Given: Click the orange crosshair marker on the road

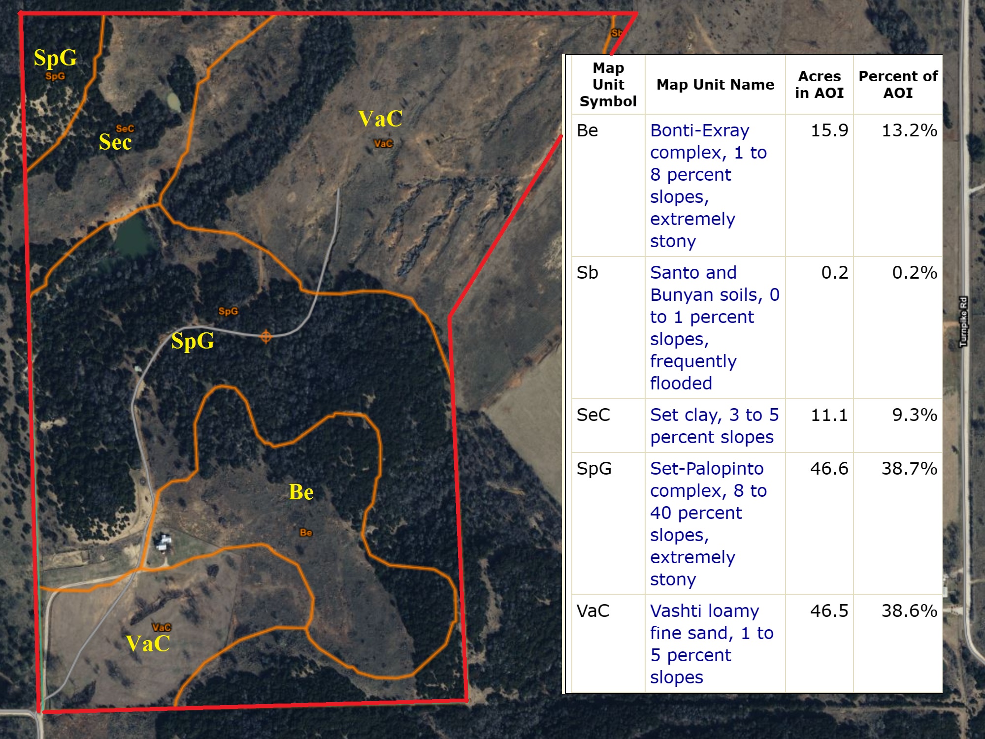Looking at the screenshot, I should [266, 337].
